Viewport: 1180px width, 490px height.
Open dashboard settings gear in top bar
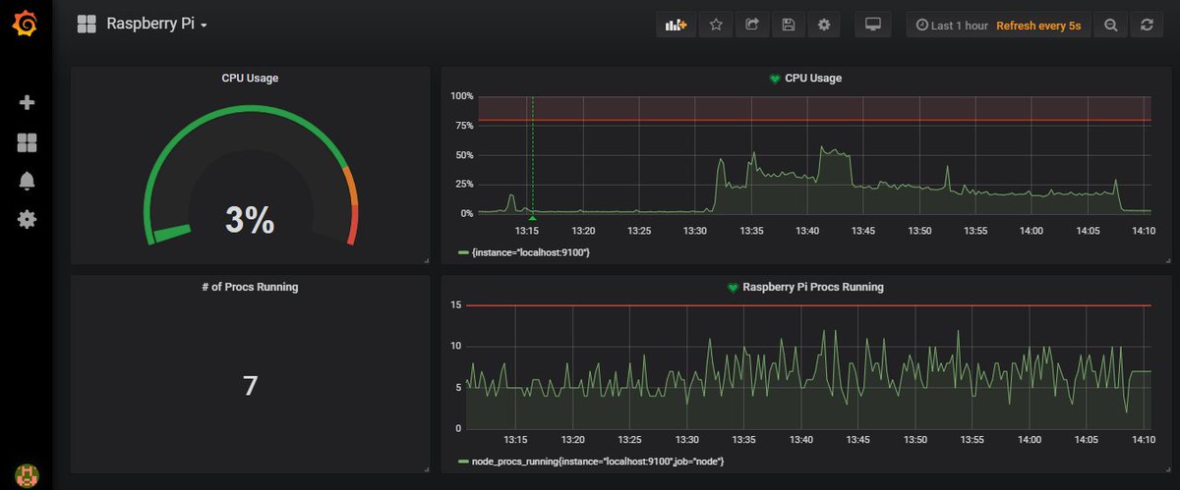pos(824,26)
